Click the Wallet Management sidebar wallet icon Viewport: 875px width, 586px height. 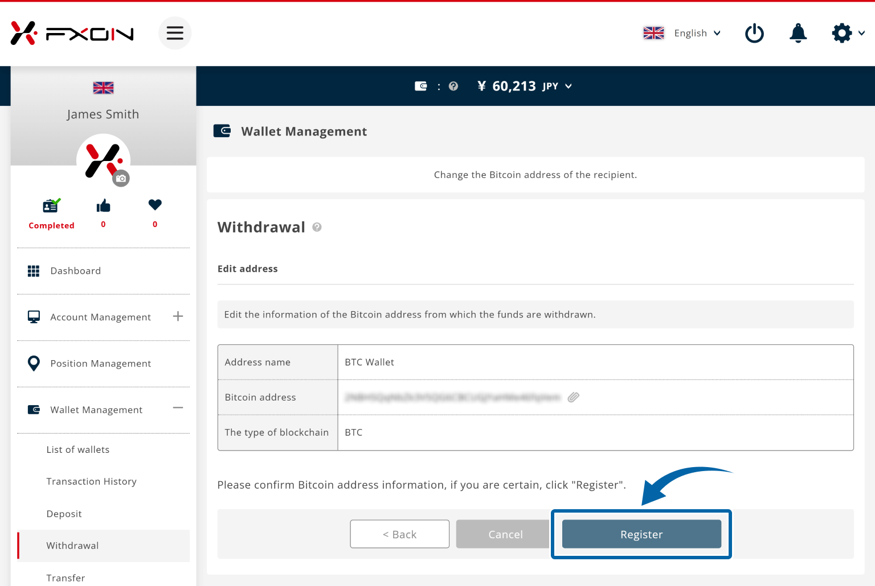[34, 410]
